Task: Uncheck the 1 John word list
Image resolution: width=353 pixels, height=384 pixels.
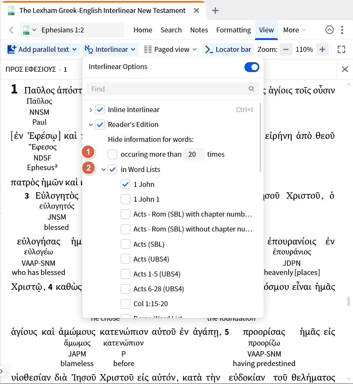Action: (x=125, y=185)
